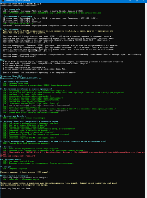Screen dimensions: 147x198
Task: Click heading '7. Запуск'
Action: click(x=6, y=167)
